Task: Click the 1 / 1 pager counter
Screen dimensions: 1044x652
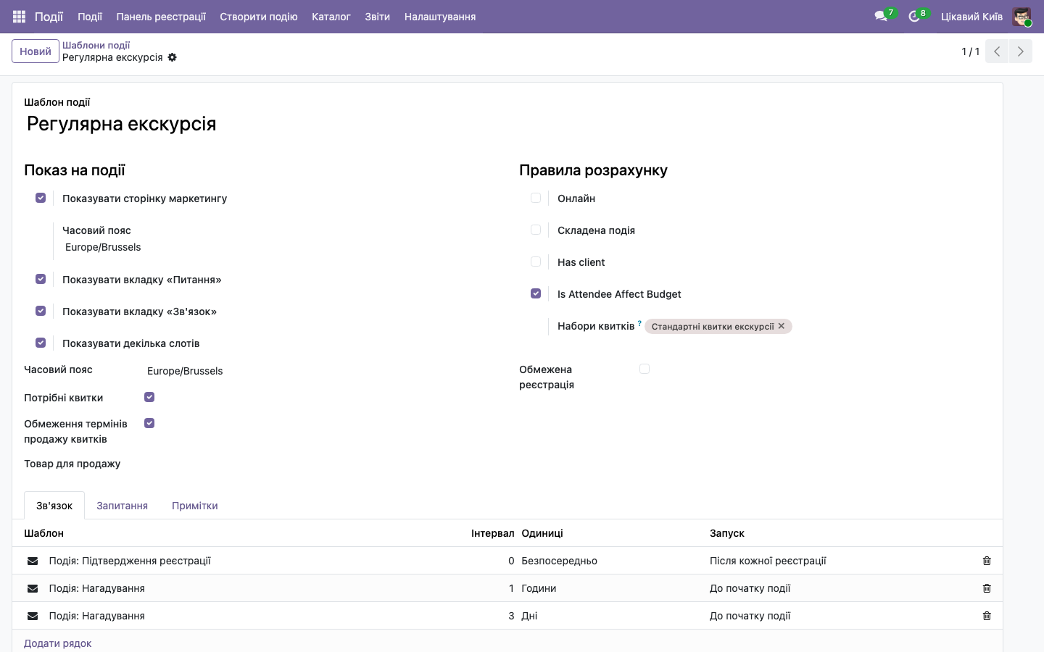Action: [970, 51]
